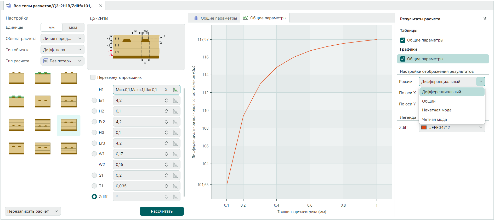Uncheck Общие параметры under Таблицы

[x=403, y=40]
